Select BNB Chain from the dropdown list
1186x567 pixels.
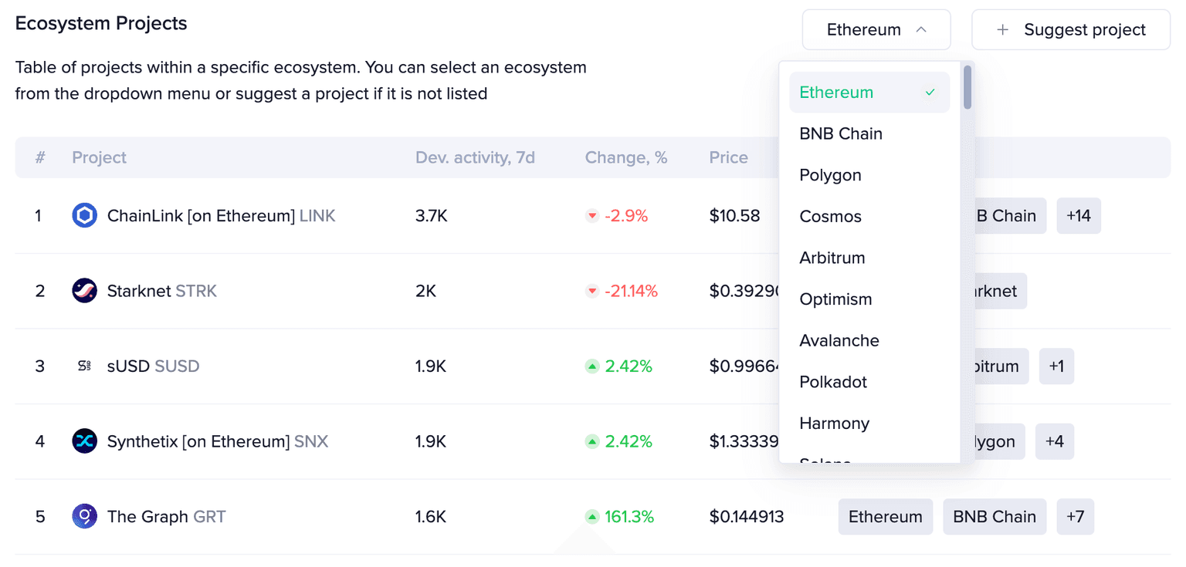[841, 134]
